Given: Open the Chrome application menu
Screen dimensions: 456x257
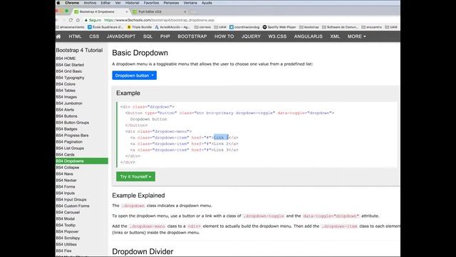Looking at the screenshot, I should 72,3.
